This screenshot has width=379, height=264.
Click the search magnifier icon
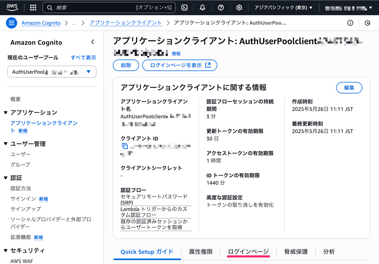[50, 8]
